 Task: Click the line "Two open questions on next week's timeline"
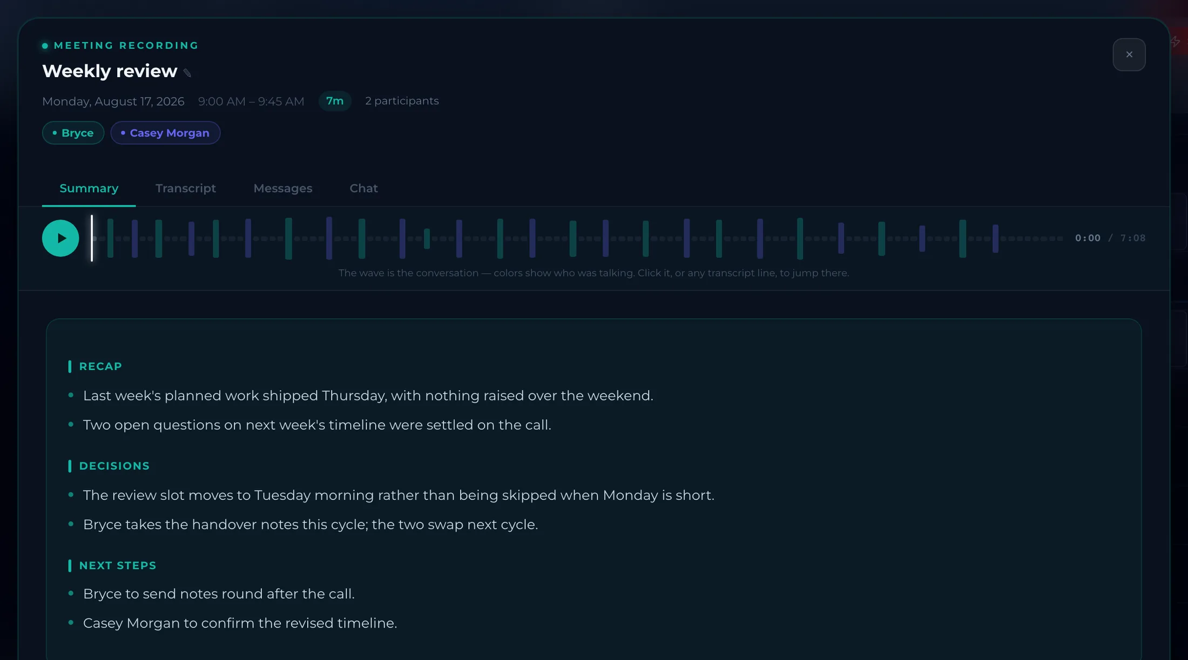[317, 425]
